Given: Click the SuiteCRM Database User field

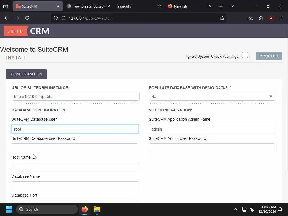Looking at the screenshot, I should coord(75,129).
